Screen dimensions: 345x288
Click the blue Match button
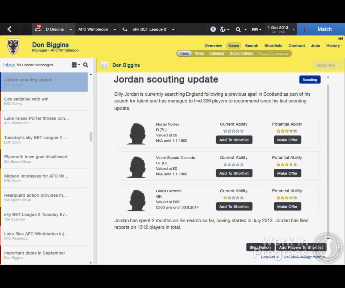[x=321, y=29]
